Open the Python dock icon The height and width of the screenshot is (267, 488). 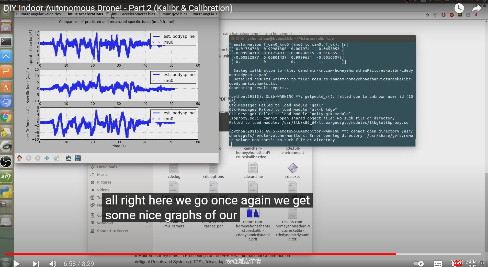tap(6, 192)
